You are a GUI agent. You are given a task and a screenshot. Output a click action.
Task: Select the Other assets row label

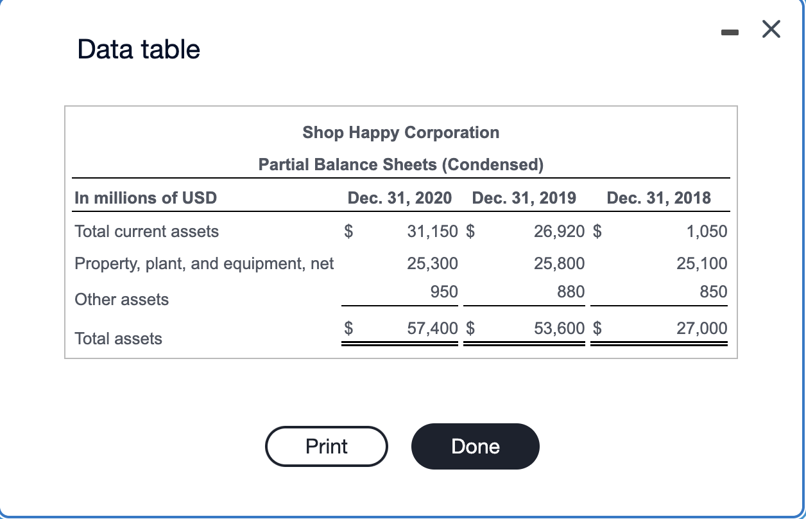click(x=121, y=299)
